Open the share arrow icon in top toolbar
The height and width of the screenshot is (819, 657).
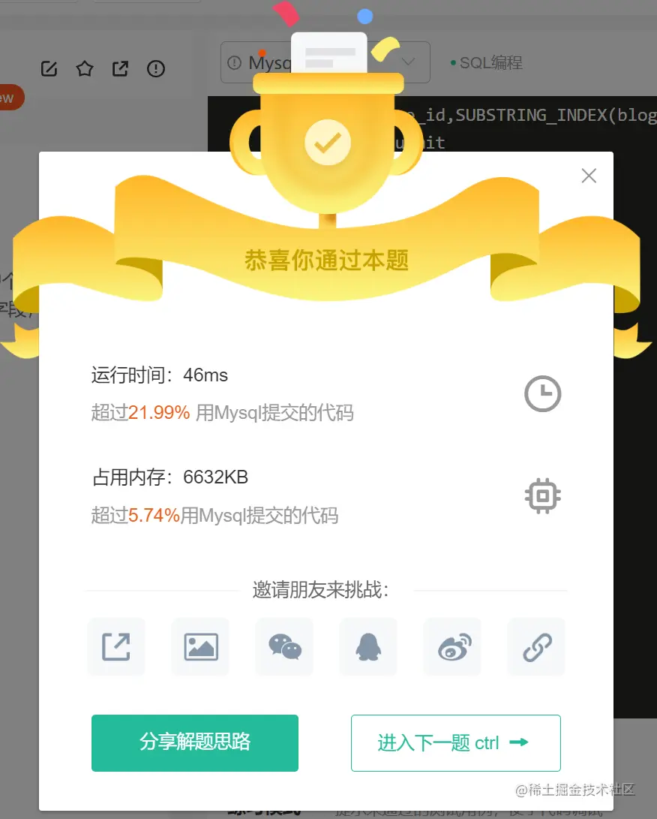[x=120, y=68]
